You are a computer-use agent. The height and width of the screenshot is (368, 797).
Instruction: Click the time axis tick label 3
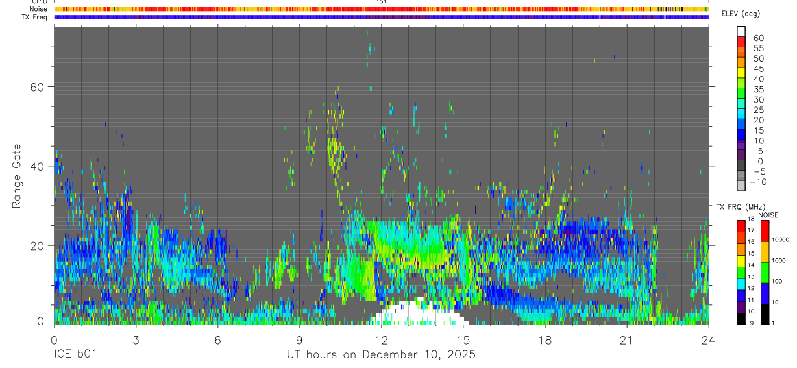136,339
